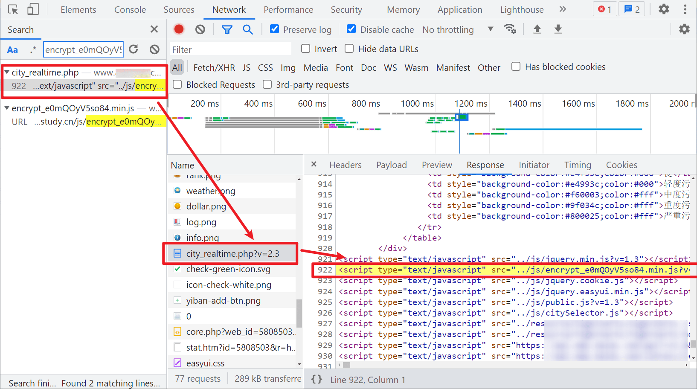Filter requests by Fetch/XHR
Screen dimensions: 697x389
(x=214, y=67)
